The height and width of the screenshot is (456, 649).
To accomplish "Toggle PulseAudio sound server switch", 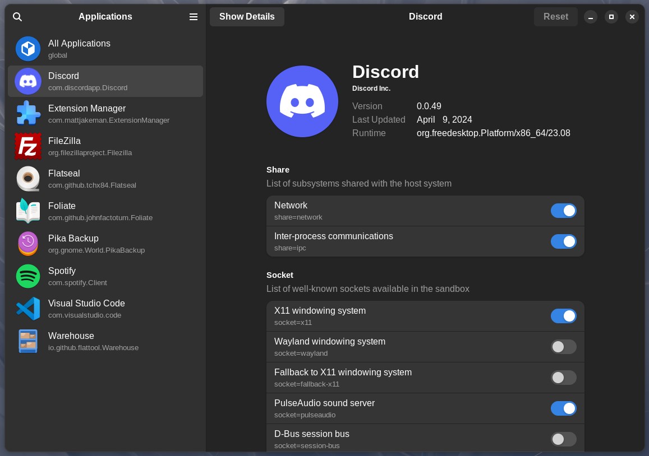I will click(x=563, y=408).
